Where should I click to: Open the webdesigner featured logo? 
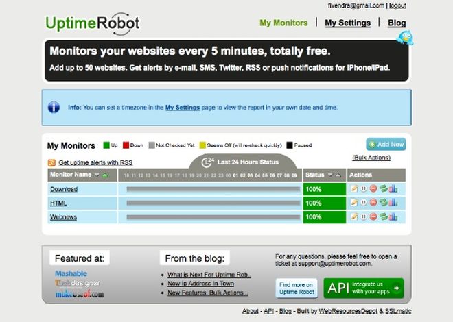coord(78,284)
